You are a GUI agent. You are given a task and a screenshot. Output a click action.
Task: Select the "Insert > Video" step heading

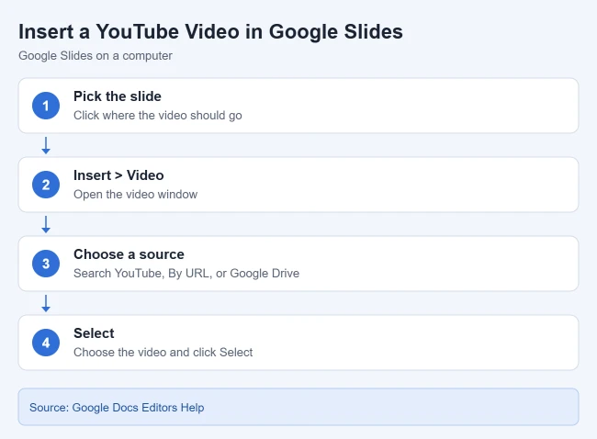coord(118,175)
